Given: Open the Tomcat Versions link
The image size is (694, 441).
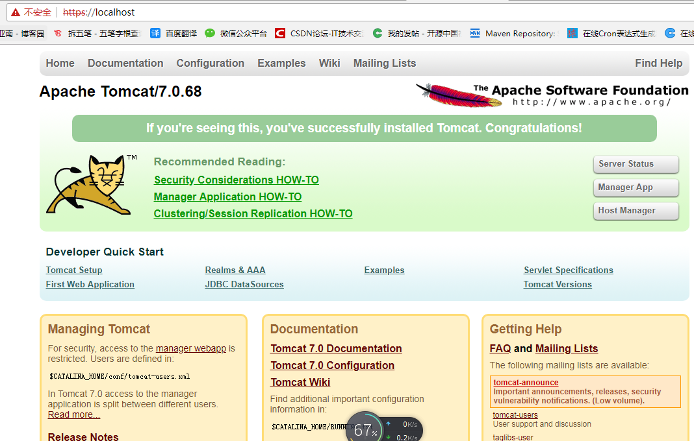Looking at the screenshot, I should [x=558, y=284].
